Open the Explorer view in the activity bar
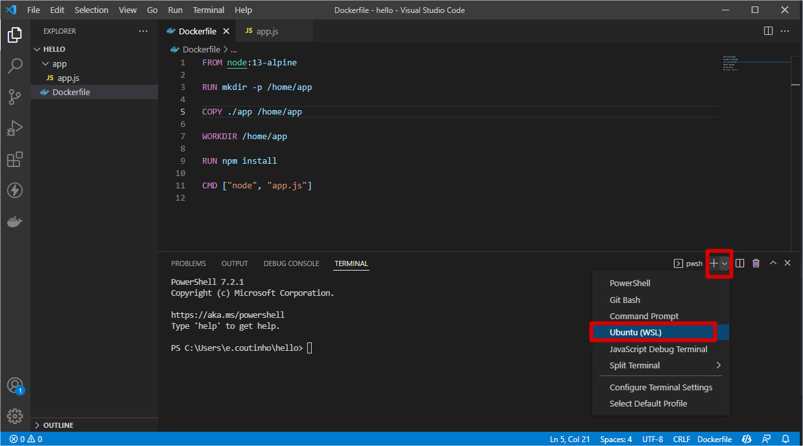The image size is (803, 446). 14,35
